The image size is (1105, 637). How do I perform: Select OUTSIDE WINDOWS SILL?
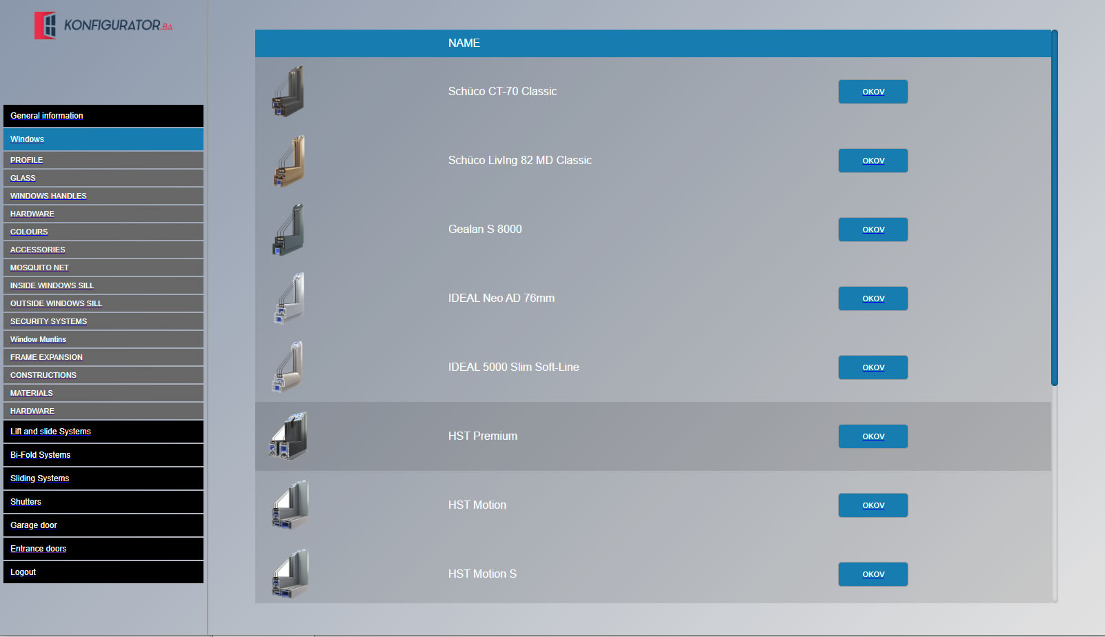click(103, 303)
